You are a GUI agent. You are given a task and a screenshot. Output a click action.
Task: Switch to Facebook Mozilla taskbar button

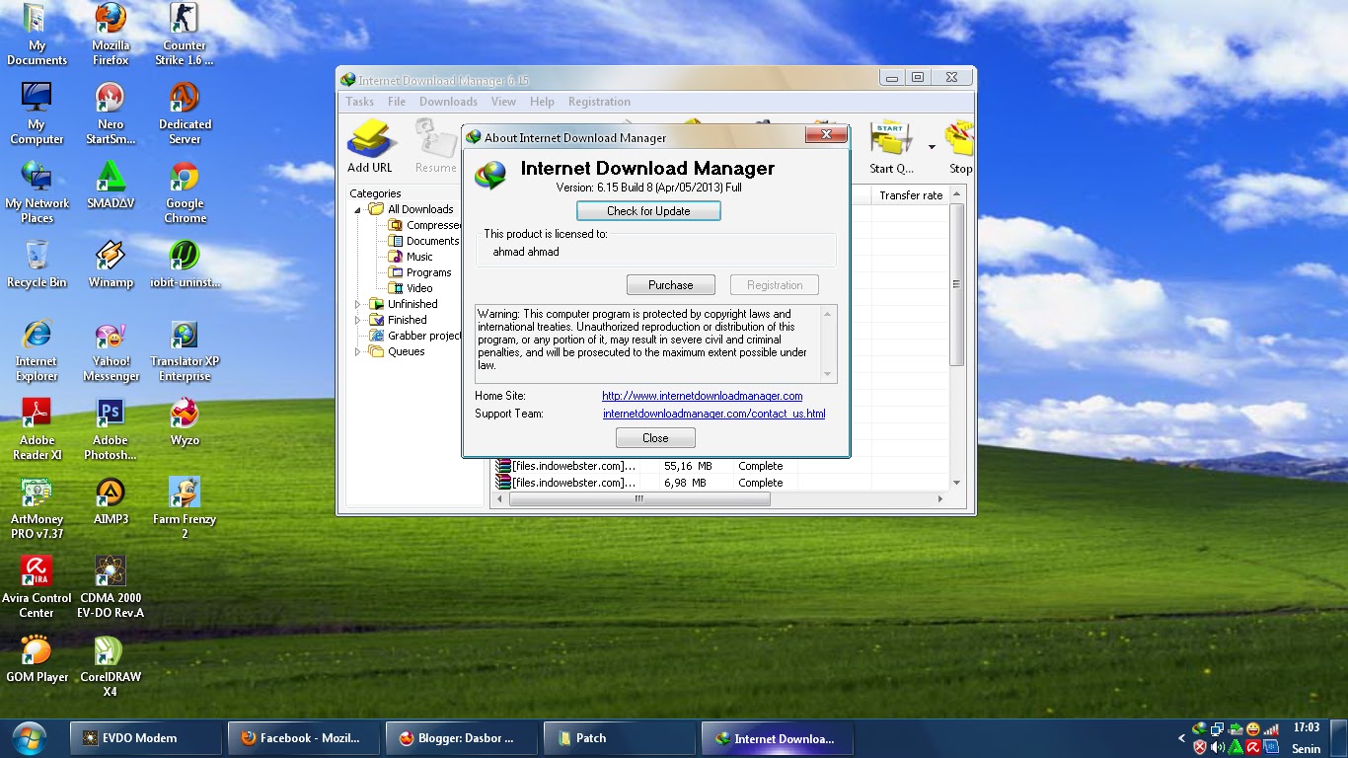pyautogui.click(x=303, y=738)
